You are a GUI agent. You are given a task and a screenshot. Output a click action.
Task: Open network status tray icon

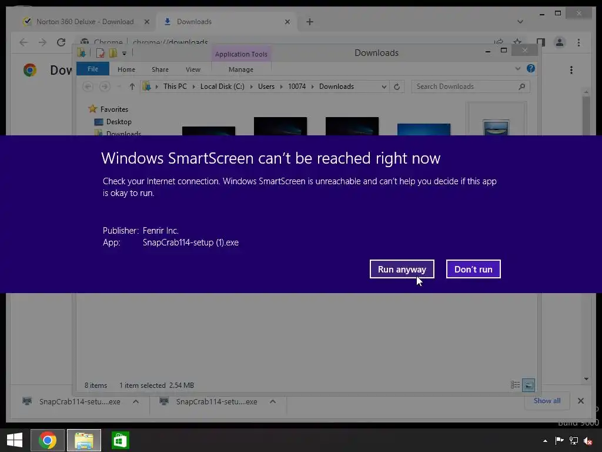(574, 440)
